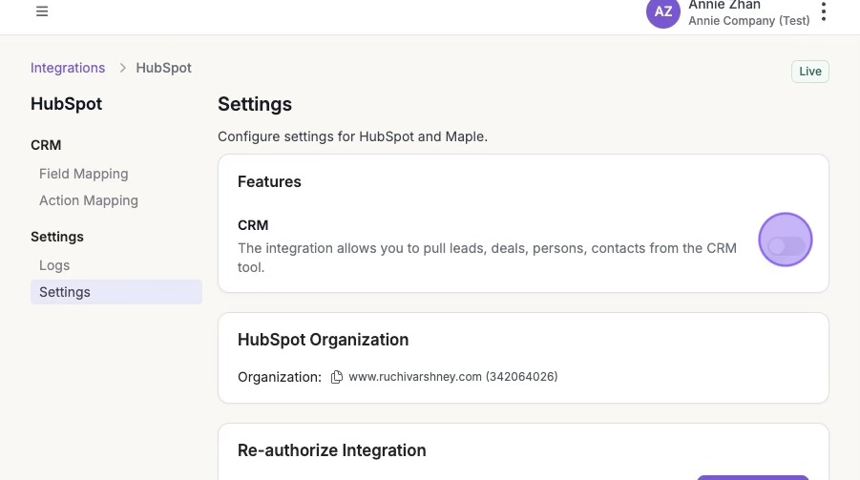This screenshot has width=860, height=480.
Task: Click purple button in Re-authorize Integration section
Action: (x=753, y=476)
